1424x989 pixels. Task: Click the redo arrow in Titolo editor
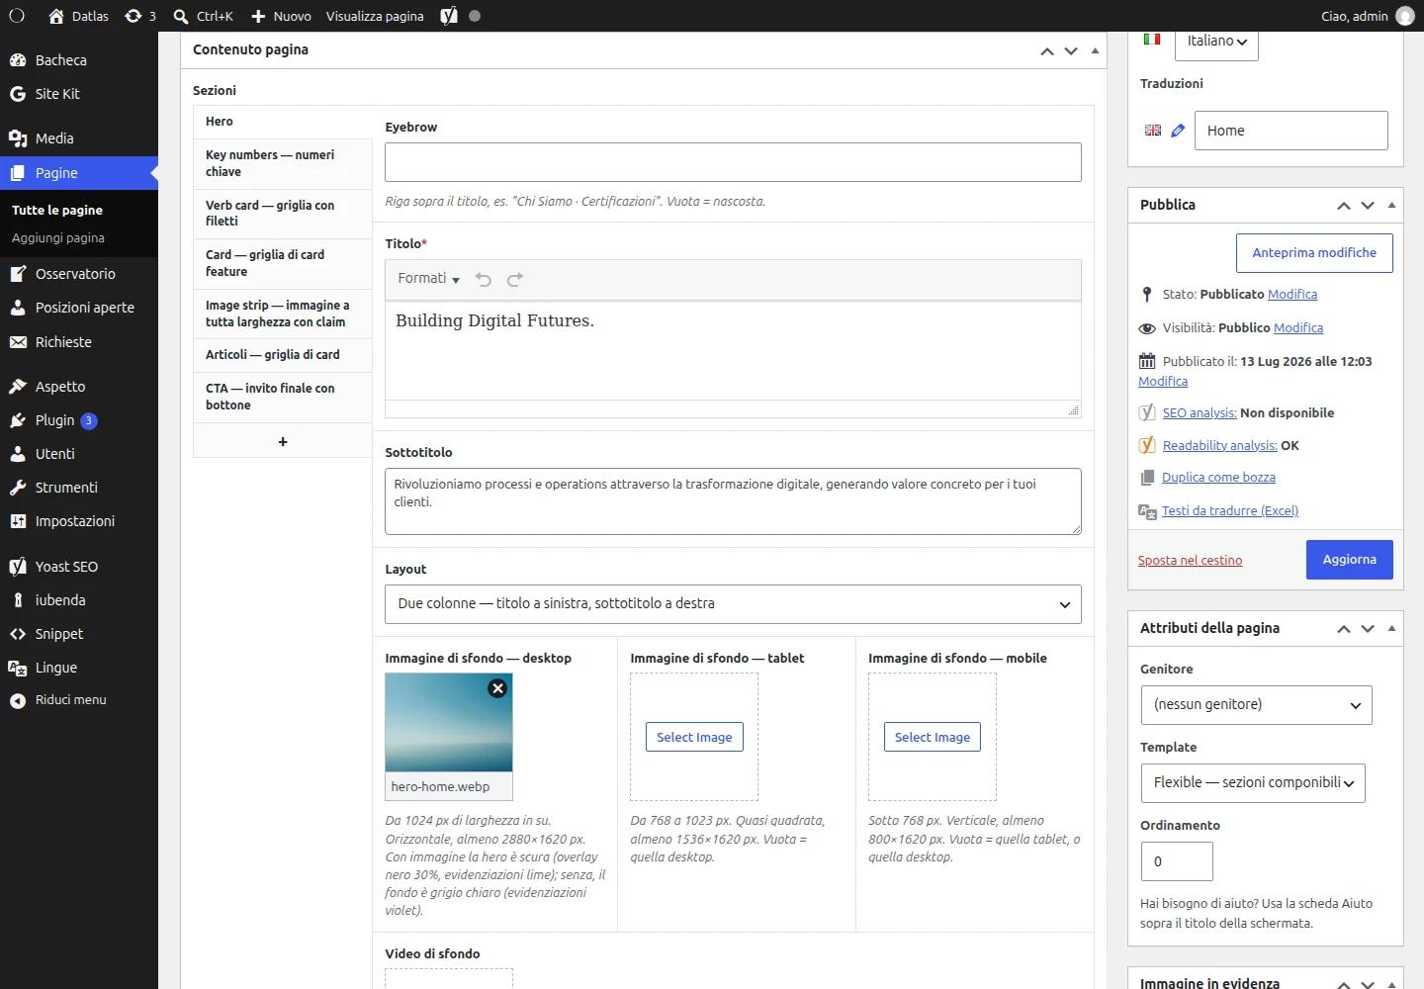pos(515,280)
